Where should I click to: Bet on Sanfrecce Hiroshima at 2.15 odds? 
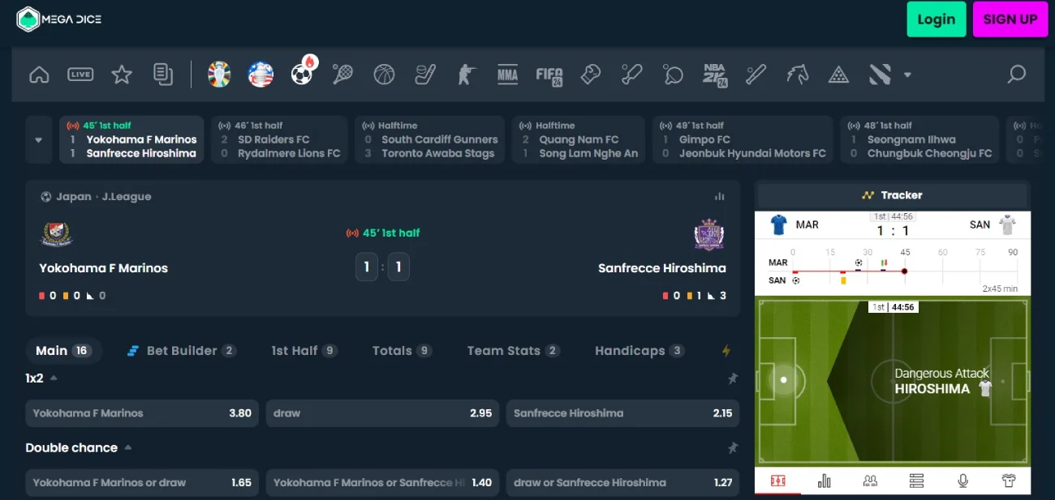(622, 412)
